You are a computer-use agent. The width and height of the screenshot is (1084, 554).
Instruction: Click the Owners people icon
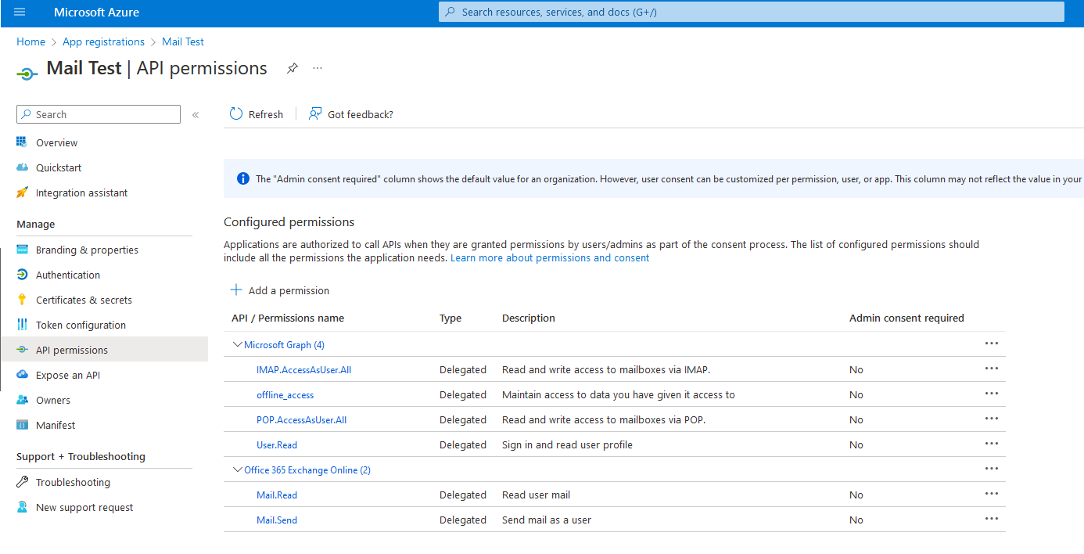(22, 400)
